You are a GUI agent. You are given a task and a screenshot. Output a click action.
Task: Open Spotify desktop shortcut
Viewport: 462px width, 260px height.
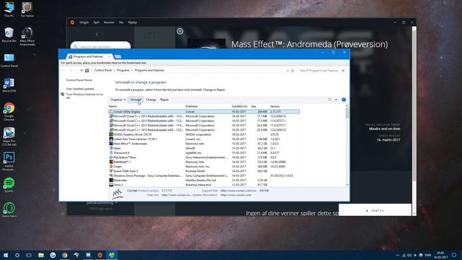pyautogui.click(x=9, y=185)
